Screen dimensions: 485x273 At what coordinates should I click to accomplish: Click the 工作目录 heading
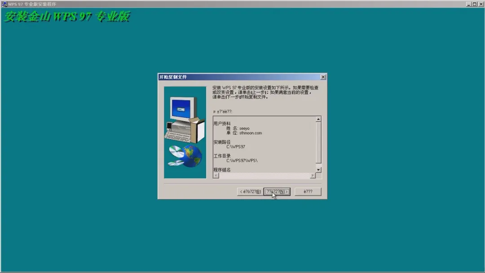click(222, 156)
